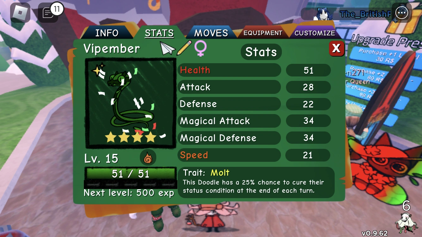Screen dimensions: 422x237
Task: Click the pink female gender symbol
Action: tap(200, 48)
